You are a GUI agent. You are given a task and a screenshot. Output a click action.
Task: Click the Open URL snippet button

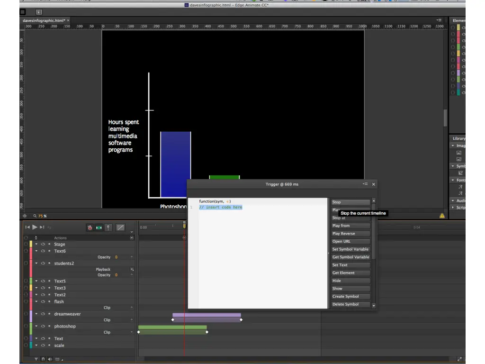350,241
